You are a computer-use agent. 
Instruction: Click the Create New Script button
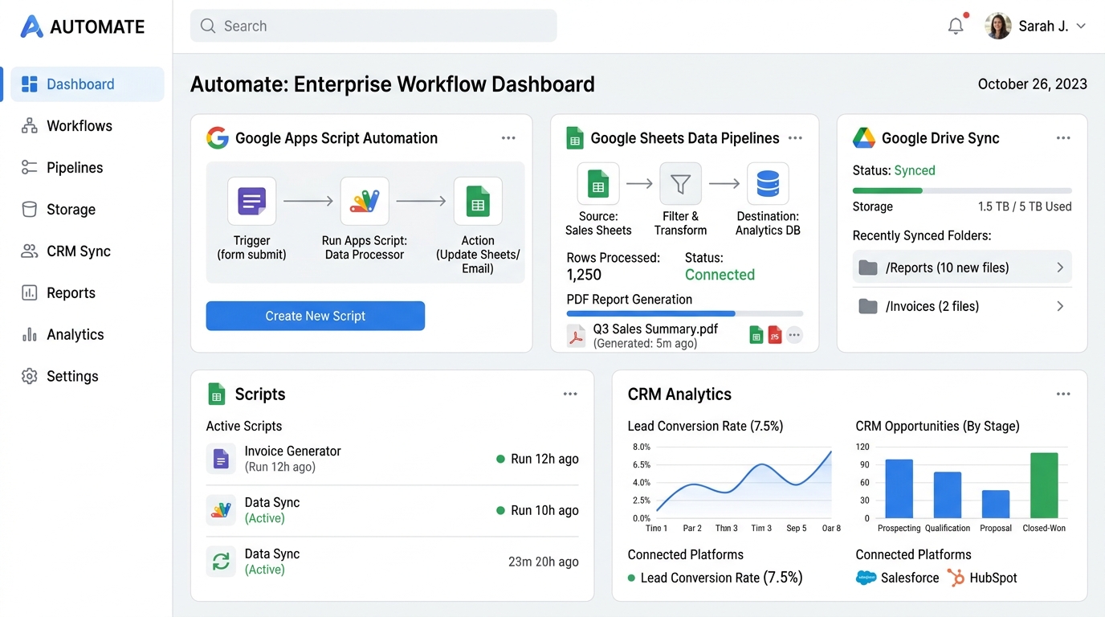[316, 316]
